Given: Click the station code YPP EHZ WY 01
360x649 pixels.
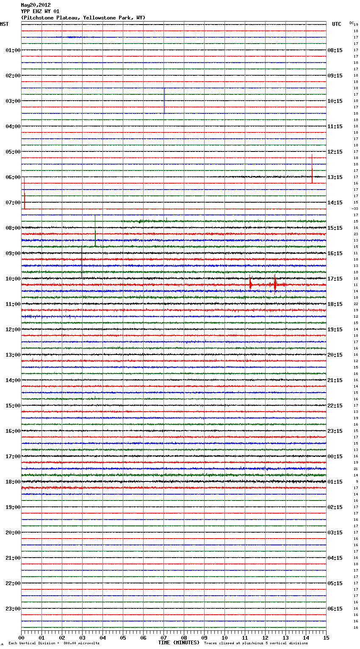Looking at the screenshot, I should (x=40, y=11).
